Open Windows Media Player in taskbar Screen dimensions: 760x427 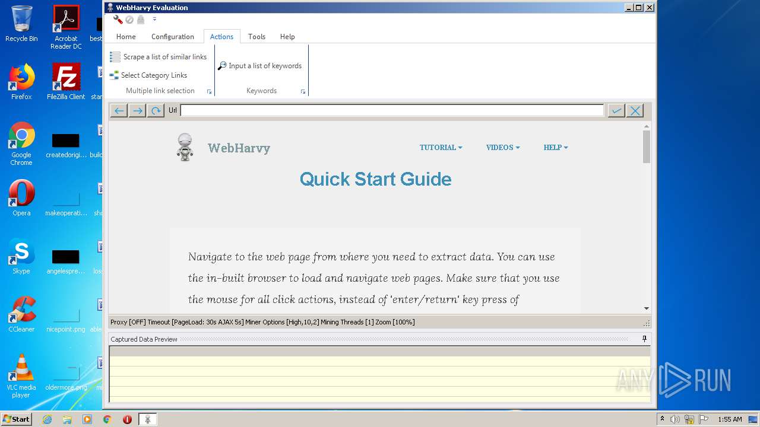(87, 419)
